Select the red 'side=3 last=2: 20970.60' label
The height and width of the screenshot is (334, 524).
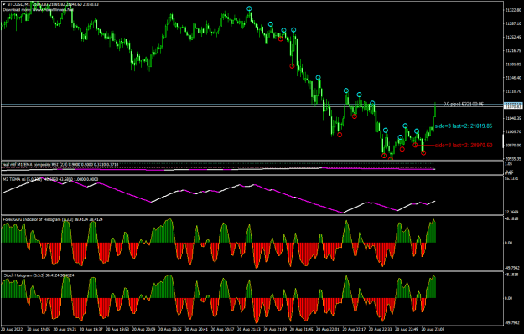(x=464, y=145)
